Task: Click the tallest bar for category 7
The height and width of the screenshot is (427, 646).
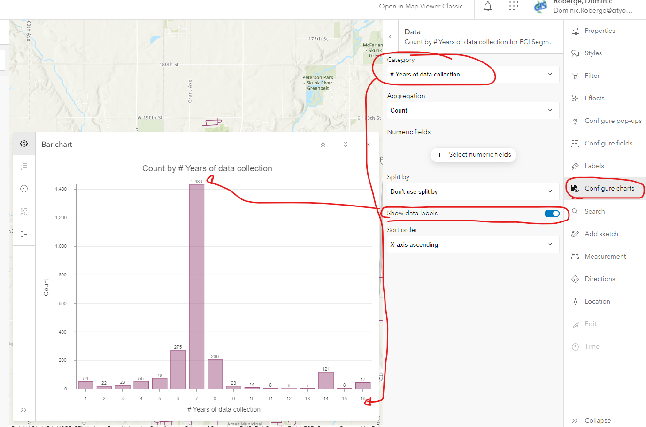Action: pos(196,286)
